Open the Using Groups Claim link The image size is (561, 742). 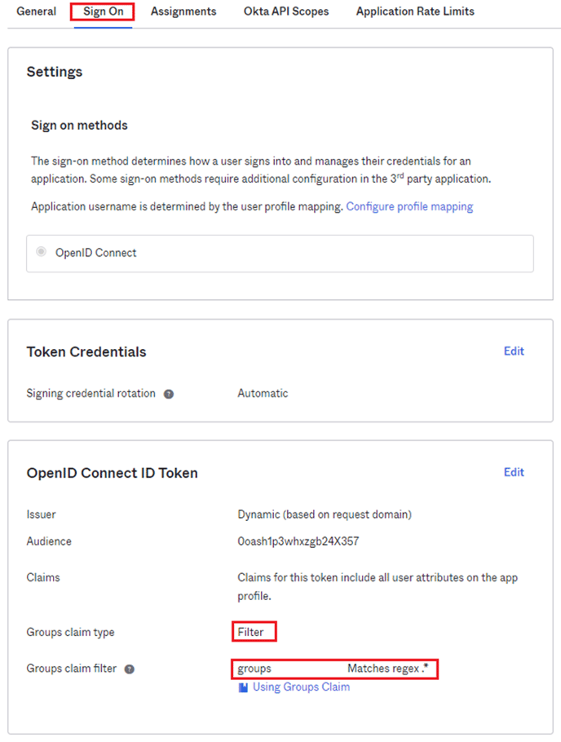(x=301, y=687)
